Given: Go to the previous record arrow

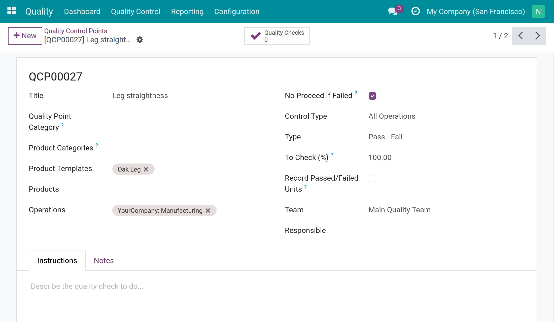Looking at the screenshot, I should click(x=521, y=36).
